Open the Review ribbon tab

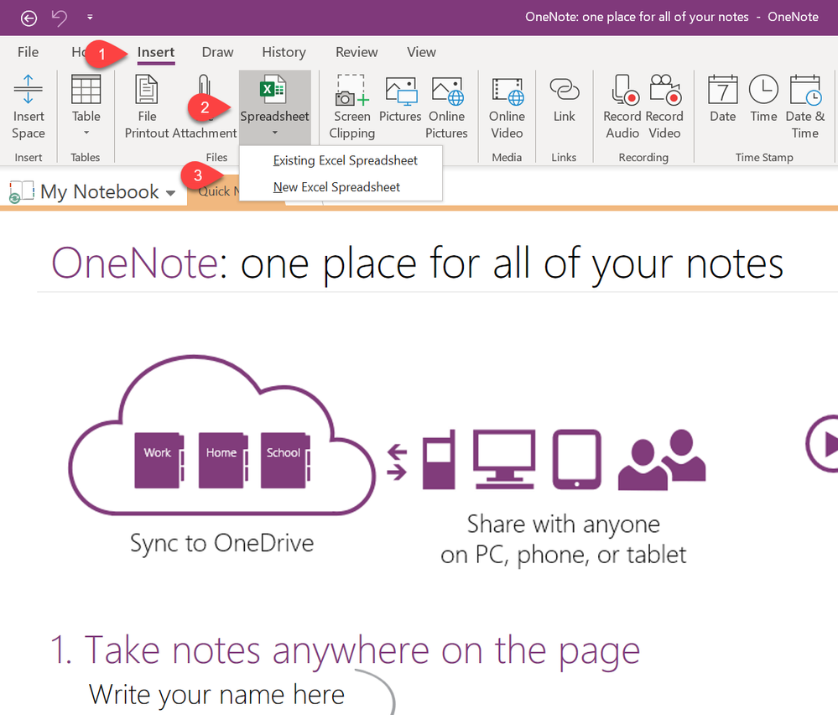[x=357, y=52]
